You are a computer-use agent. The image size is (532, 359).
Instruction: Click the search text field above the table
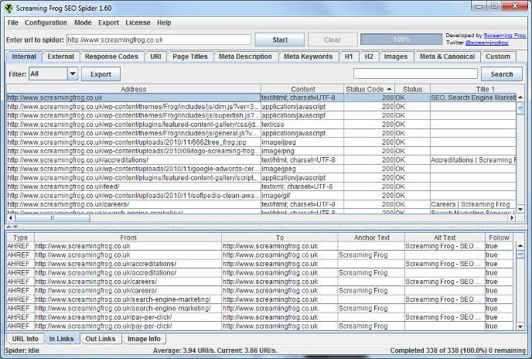tap(414, 74)
